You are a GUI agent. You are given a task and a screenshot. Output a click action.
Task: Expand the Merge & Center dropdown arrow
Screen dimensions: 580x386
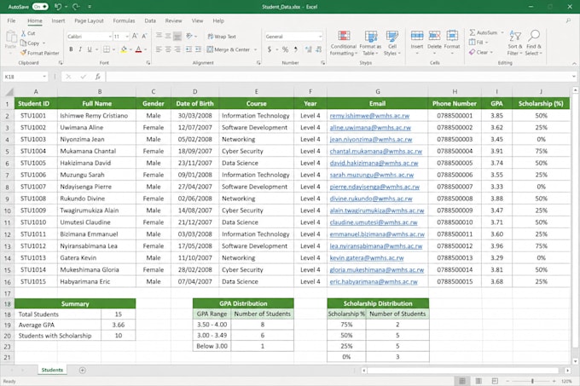pos(255,49)
